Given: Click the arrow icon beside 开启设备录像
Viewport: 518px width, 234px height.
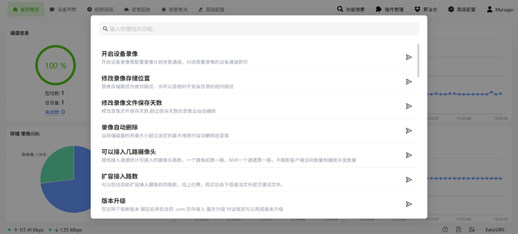Looking at the screenshot, I should pos(408,57).
